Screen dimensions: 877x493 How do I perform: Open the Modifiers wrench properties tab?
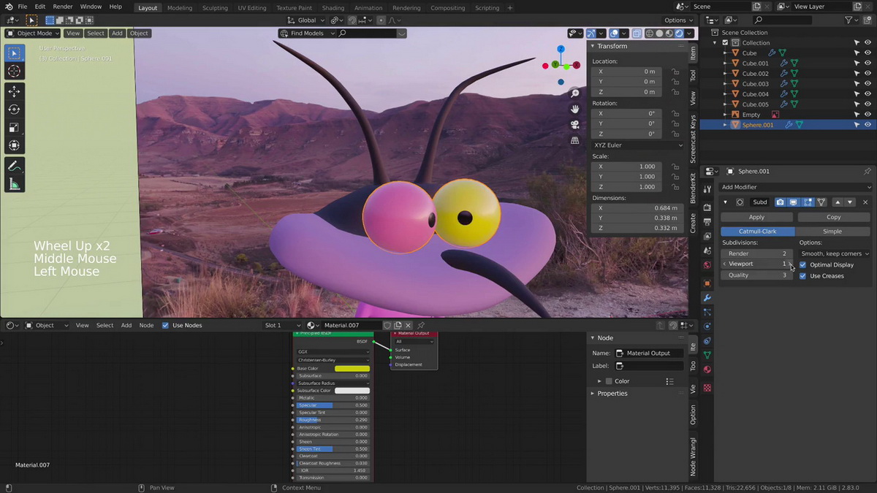(707, 297)
